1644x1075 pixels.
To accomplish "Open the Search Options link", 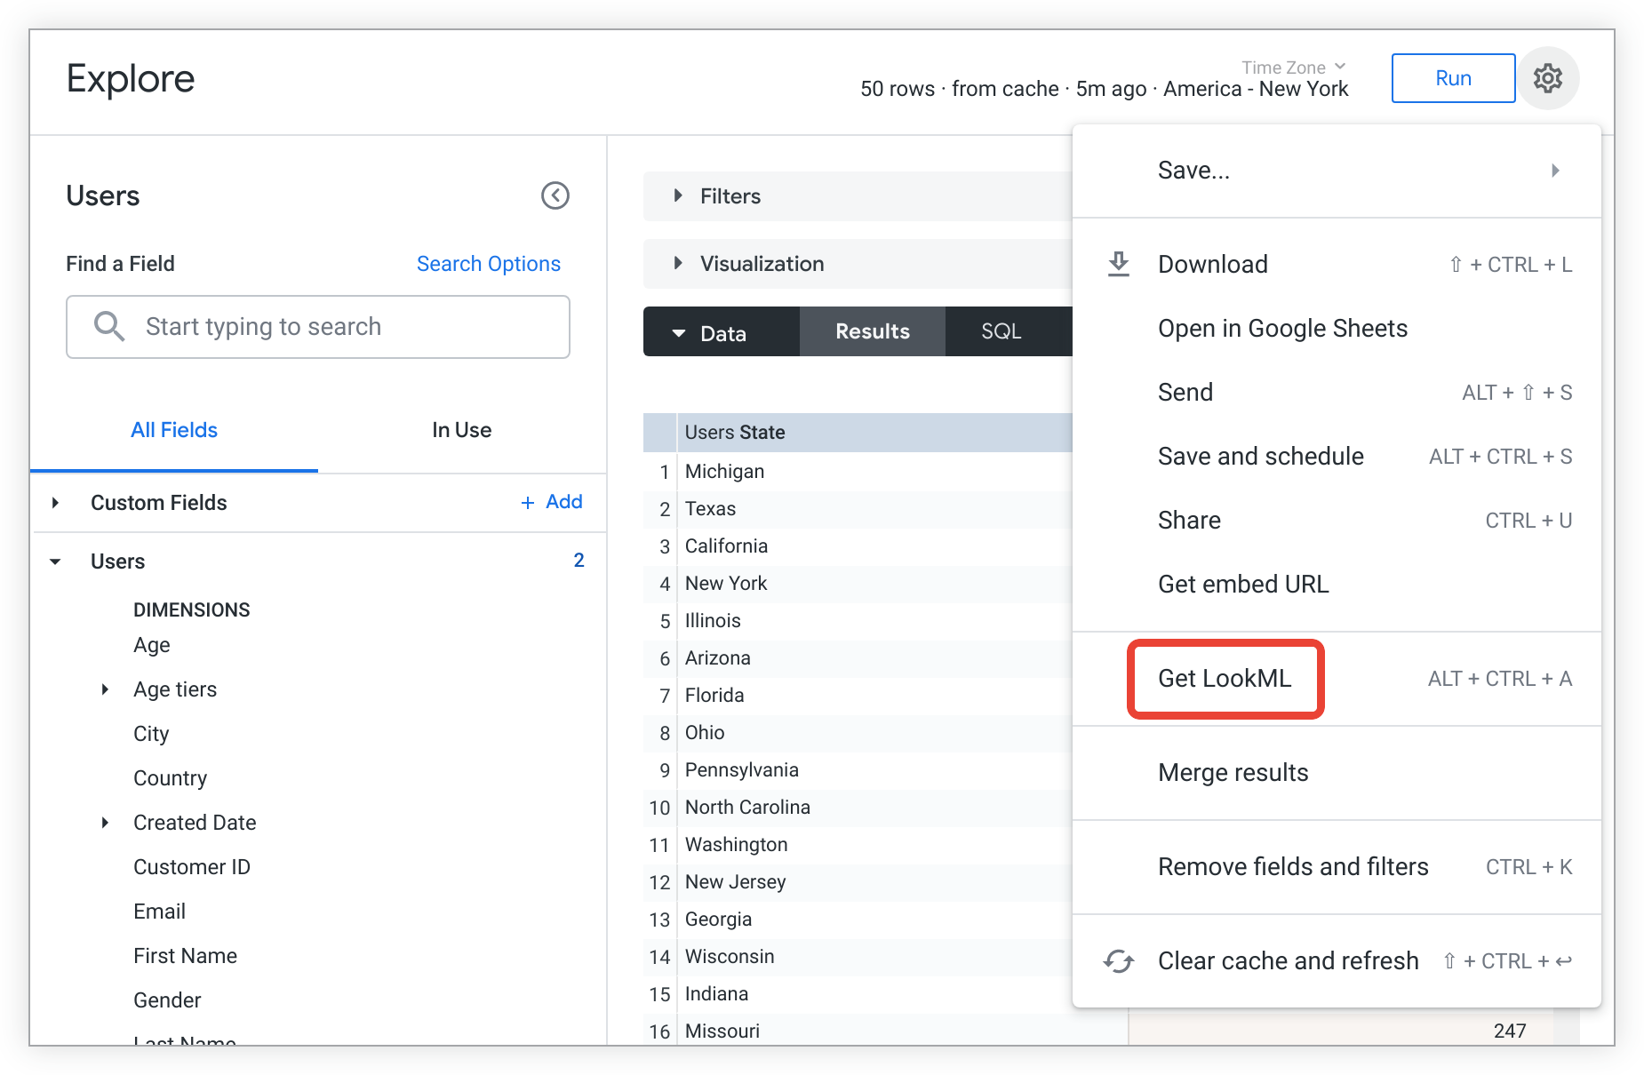I will (488, 264).
